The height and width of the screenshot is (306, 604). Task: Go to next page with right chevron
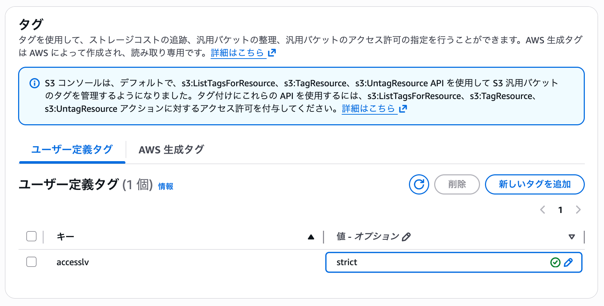click(578, 210)
